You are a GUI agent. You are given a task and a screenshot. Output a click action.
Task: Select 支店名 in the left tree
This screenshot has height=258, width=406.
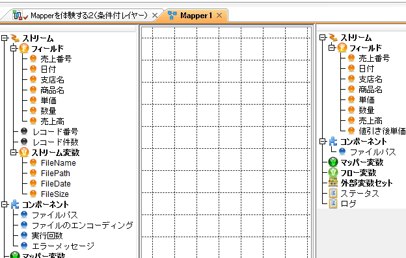click(x=52, y=80)
